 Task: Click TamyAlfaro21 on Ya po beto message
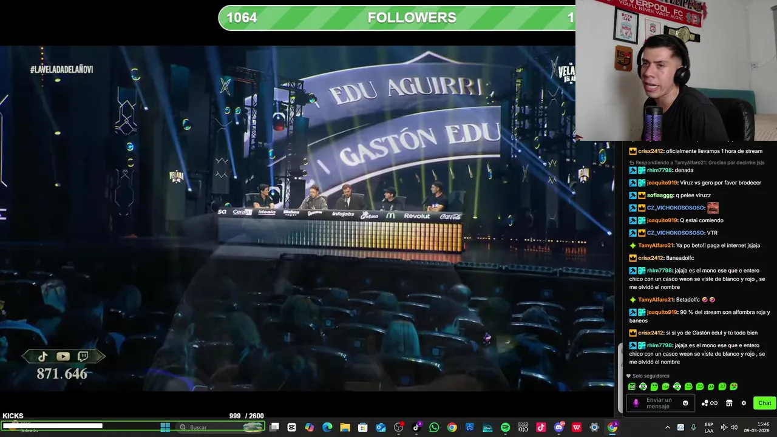coord(656,245)
